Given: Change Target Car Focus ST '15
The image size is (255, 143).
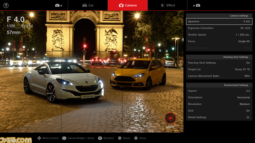Looking at the screenshot, I should click(219, 70).
